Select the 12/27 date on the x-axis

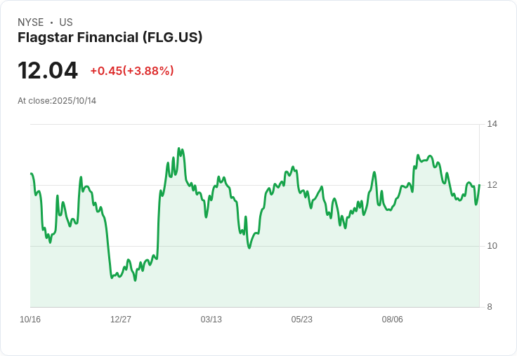[x=121, y=320]
